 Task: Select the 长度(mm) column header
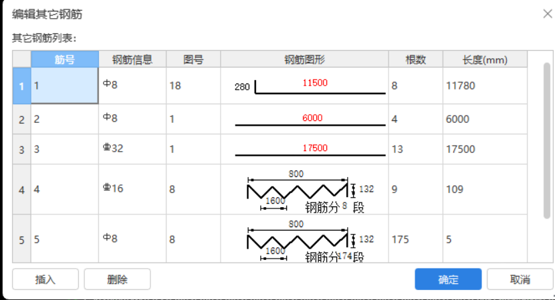pyautogui.click(x=485, y=59)
